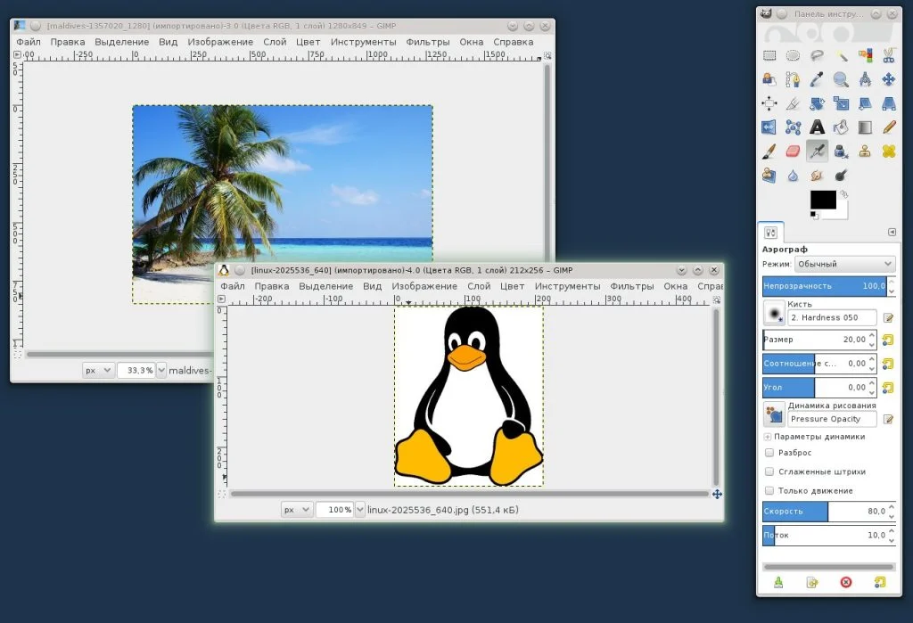Click the Hardness 050 brush preview button

click(774, 315)
